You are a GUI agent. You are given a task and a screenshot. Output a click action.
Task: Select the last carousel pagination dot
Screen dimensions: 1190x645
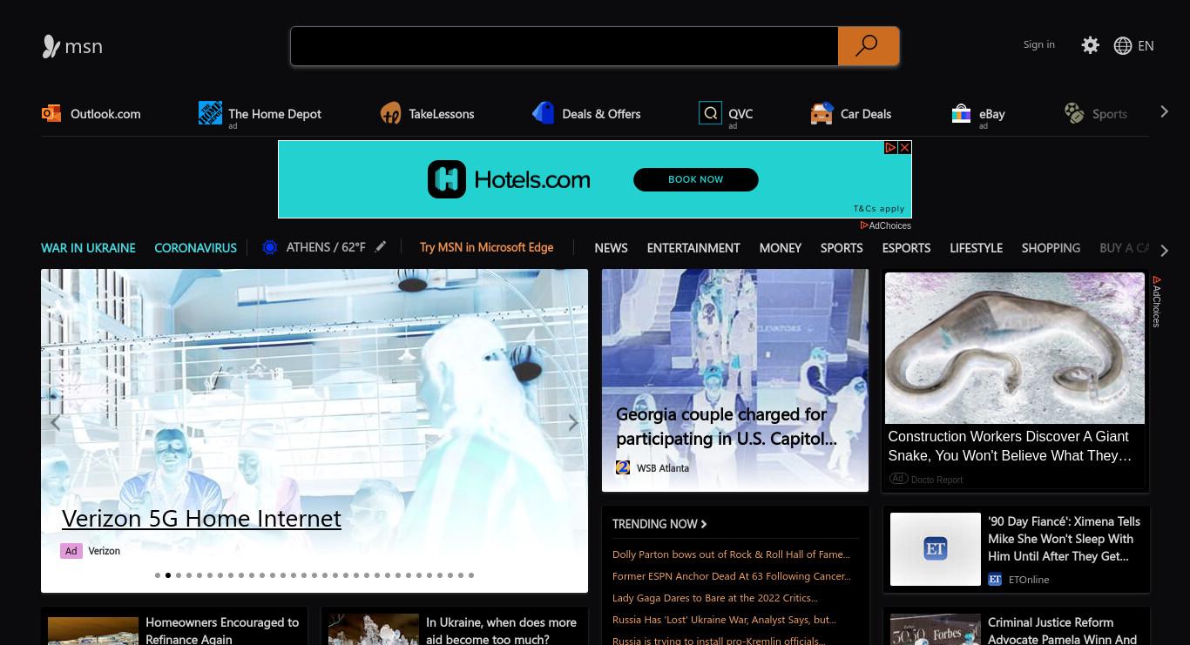pos(471,575)
